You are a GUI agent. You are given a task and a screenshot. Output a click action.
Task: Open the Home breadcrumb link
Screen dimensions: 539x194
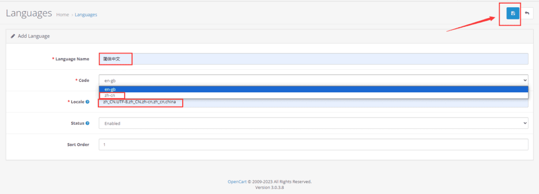[63, 15]
